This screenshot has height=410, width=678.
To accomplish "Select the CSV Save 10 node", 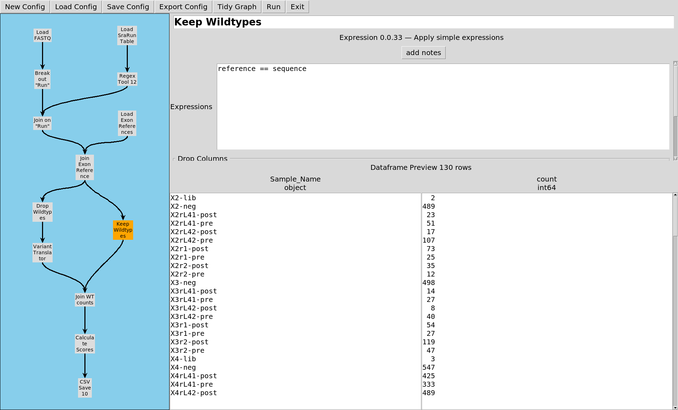I will click(x=85, y=388).
